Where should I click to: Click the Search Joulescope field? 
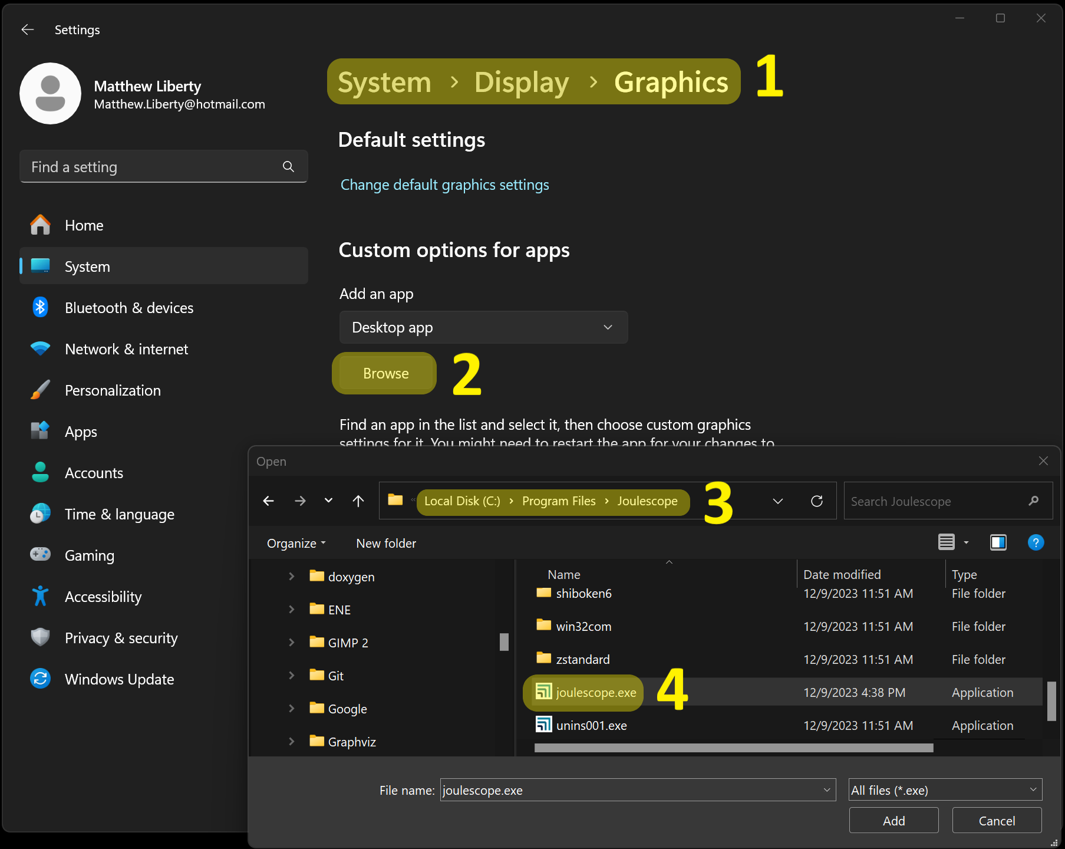pos(948,501)
